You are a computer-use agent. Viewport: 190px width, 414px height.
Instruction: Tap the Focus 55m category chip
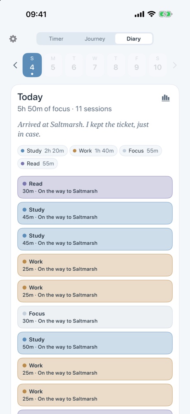140,151
